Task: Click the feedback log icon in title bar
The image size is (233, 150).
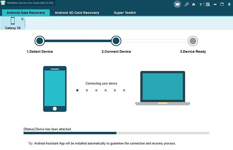Action: (x=208, y=4)
